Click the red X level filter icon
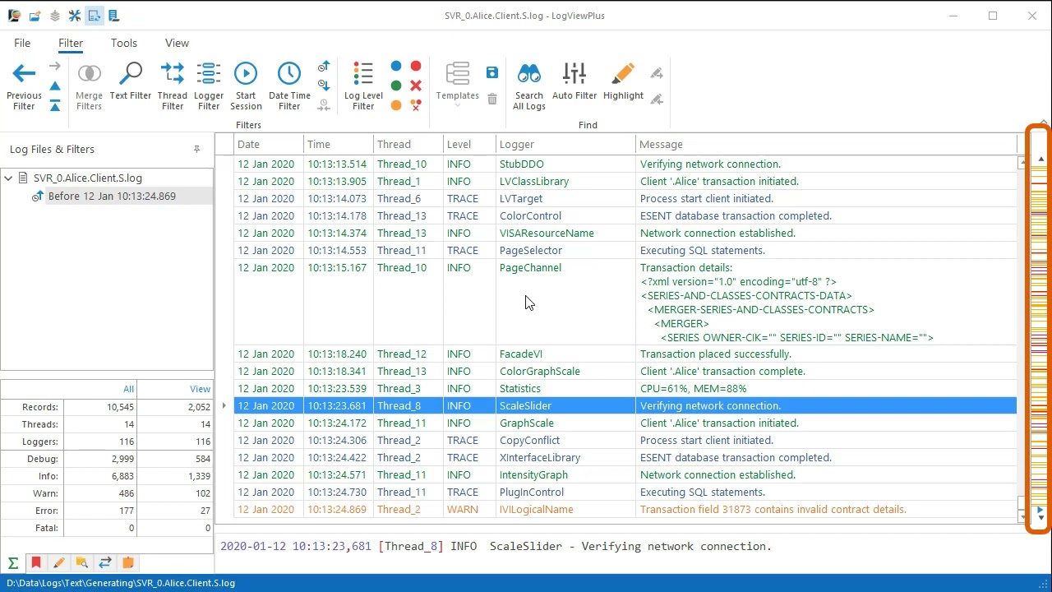 click(x=416, y=86)
